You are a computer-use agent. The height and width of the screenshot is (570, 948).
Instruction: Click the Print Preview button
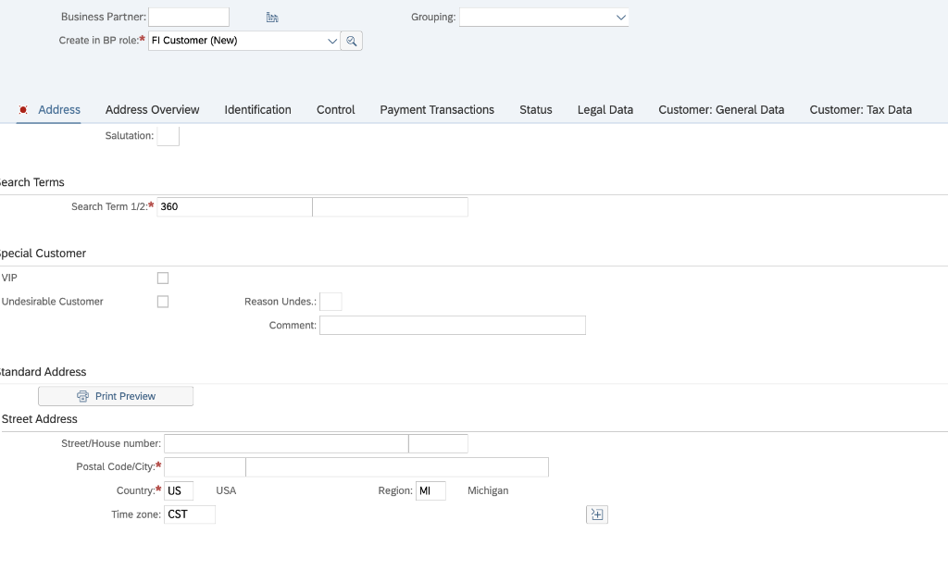click(x=115, y=396)
